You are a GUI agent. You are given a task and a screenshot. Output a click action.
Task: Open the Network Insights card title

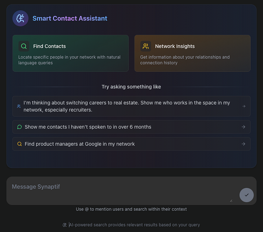(175, 46)
